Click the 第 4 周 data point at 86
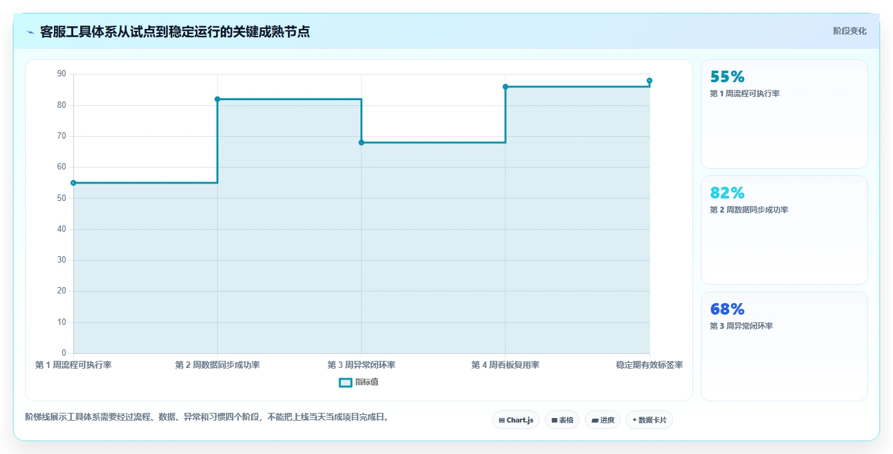 506,87
